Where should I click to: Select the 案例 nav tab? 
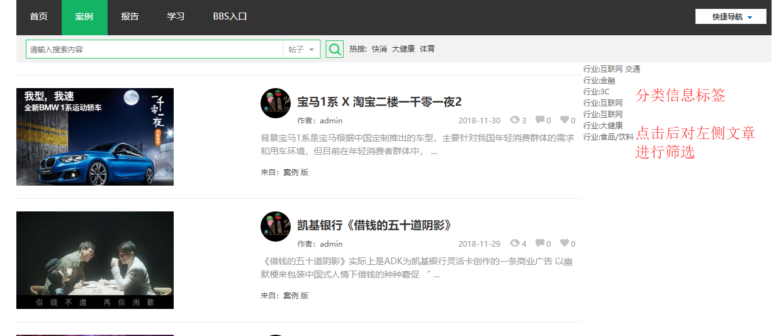84,17
